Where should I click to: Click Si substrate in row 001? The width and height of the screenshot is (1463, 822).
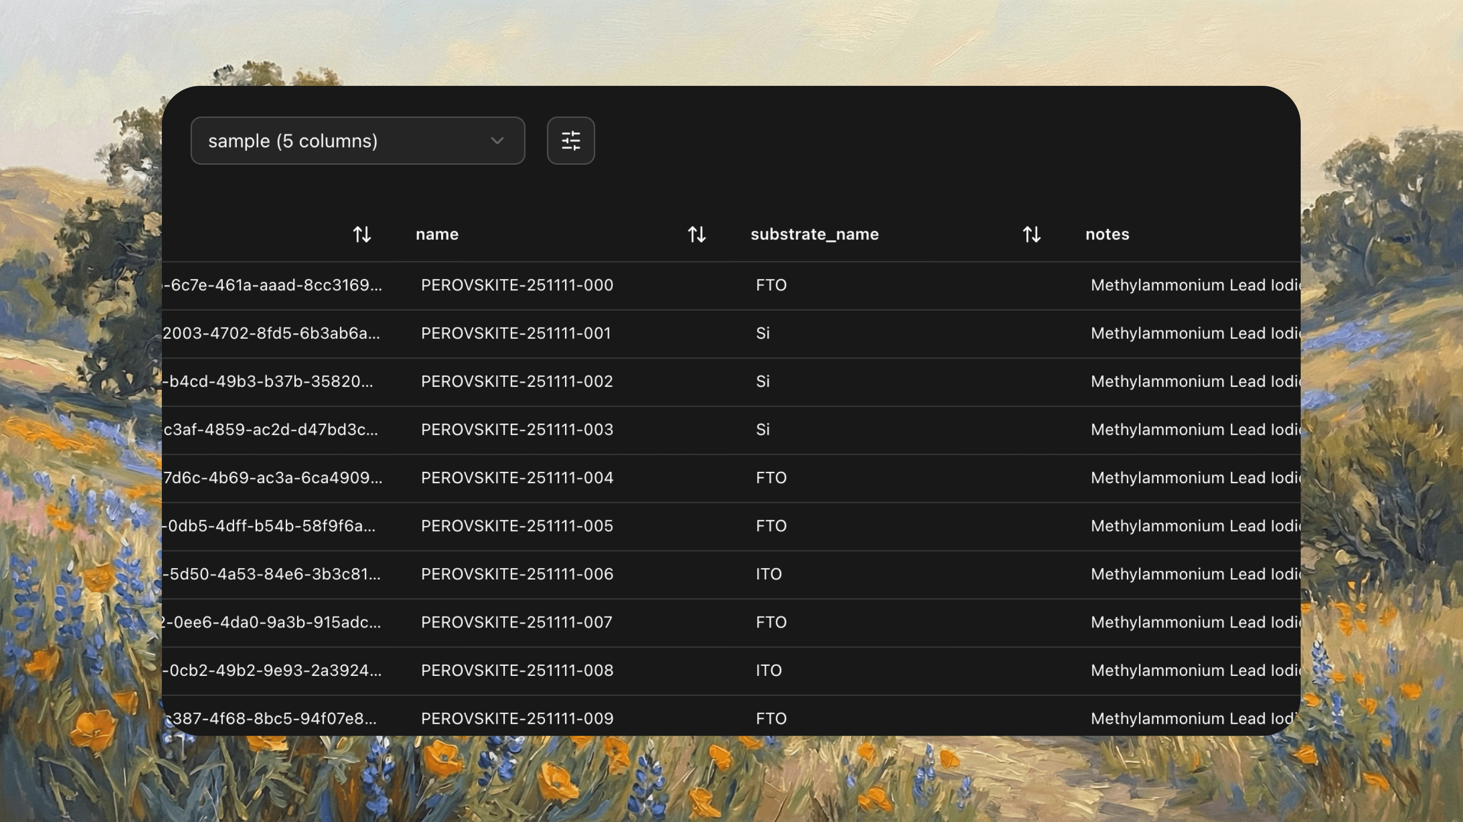(763, 333)
